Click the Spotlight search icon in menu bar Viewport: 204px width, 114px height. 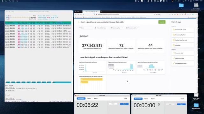click(188, 1)
